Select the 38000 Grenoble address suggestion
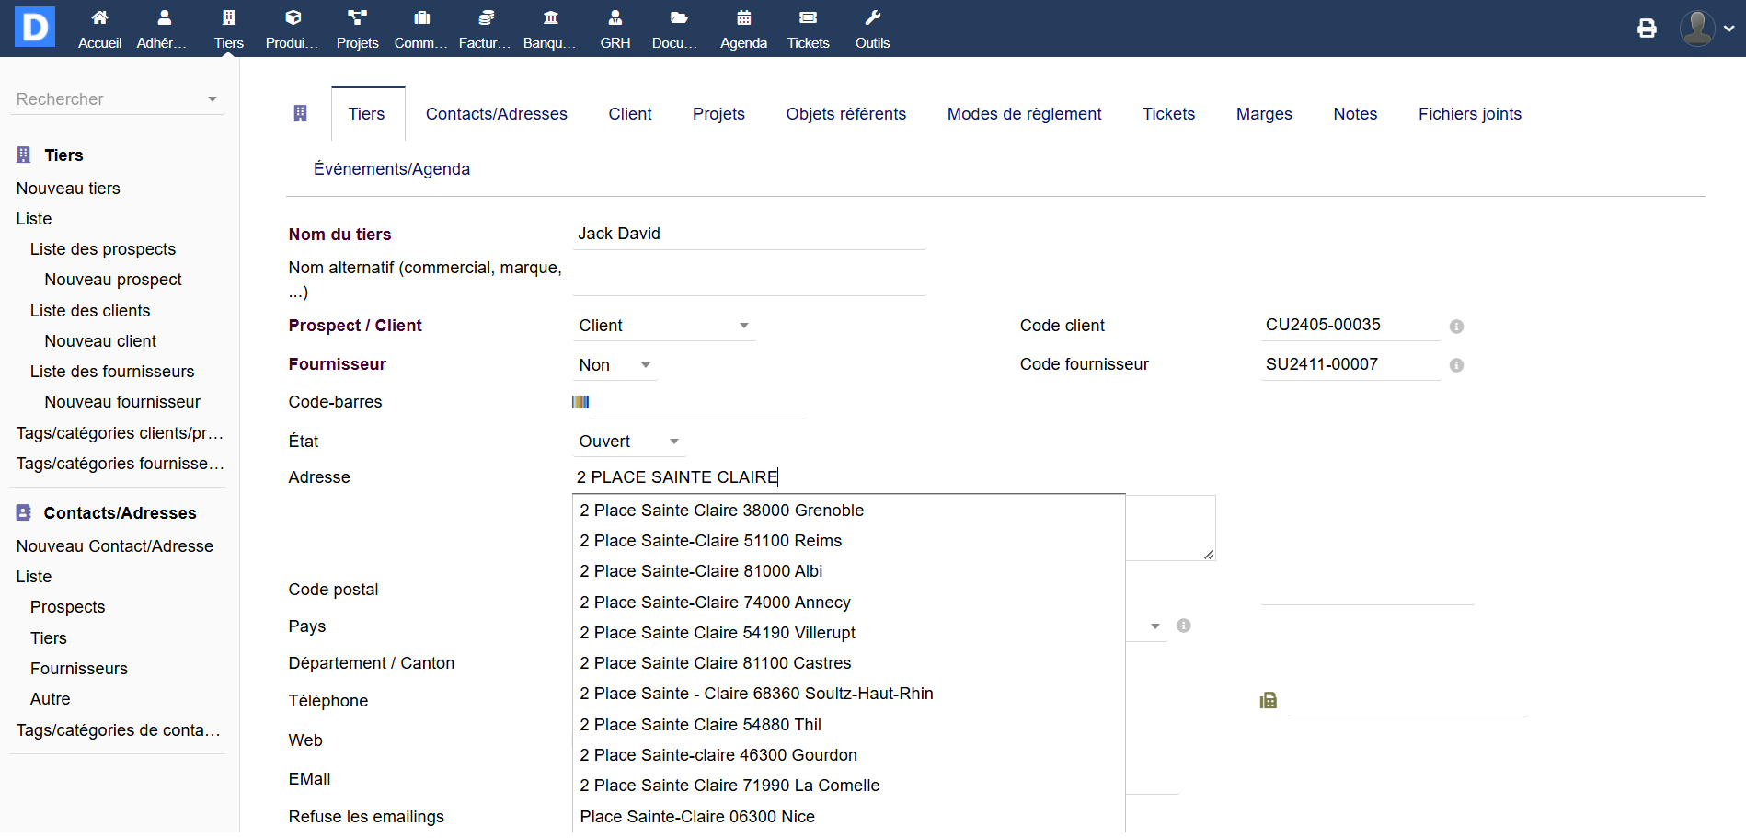This screenshot has height=838, width=1746. [721, 511]
